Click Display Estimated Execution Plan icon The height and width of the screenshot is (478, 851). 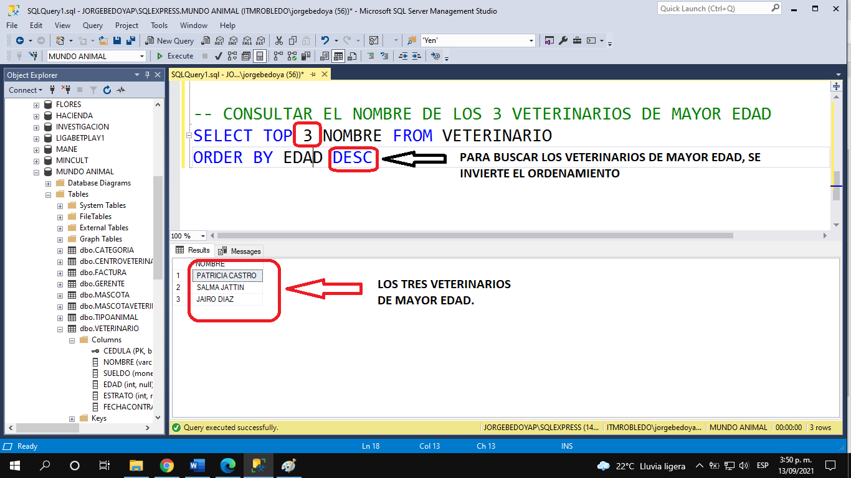232,56
